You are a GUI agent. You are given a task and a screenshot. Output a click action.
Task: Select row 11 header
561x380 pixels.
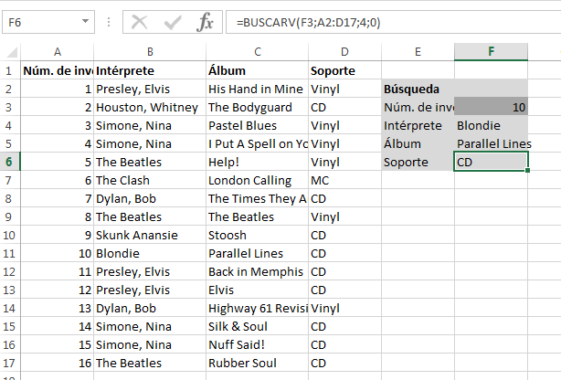(x=10, y=253)
